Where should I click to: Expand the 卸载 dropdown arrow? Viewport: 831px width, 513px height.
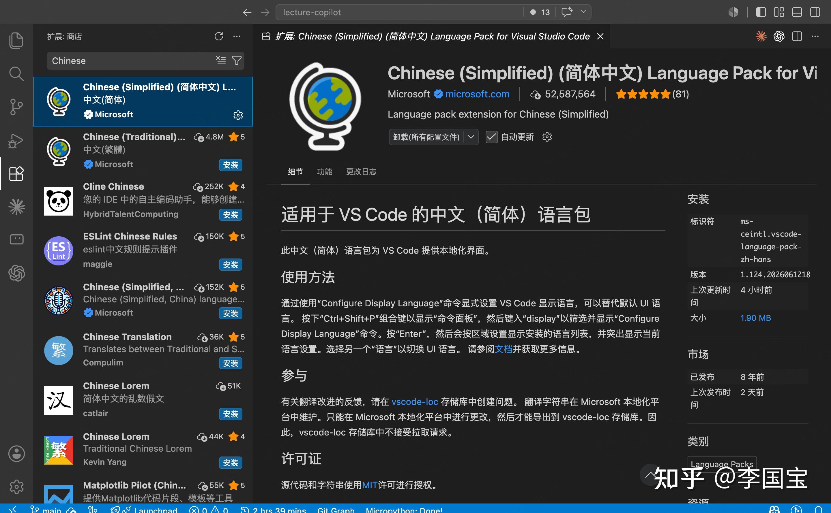tap(471, 137)
